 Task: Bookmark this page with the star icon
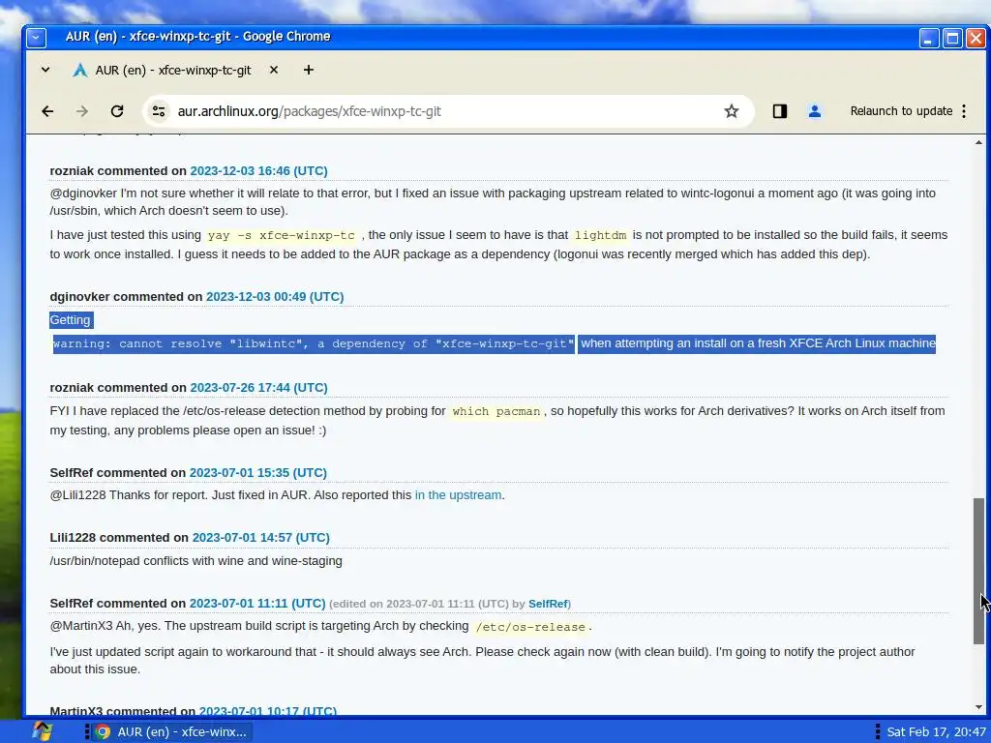click(732, 111)
